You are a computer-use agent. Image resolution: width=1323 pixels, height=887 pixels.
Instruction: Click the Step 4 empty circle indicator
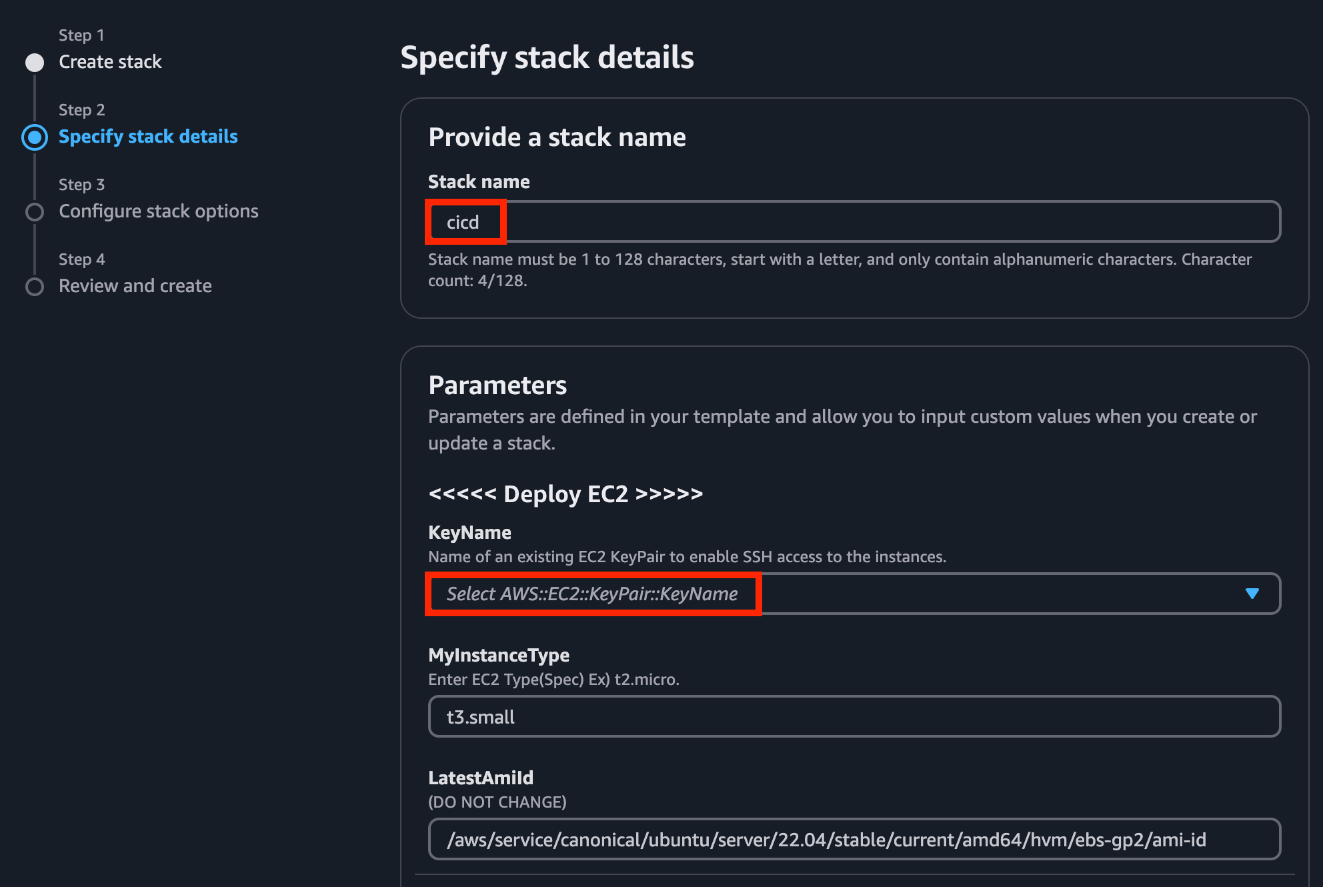point(35,287)
